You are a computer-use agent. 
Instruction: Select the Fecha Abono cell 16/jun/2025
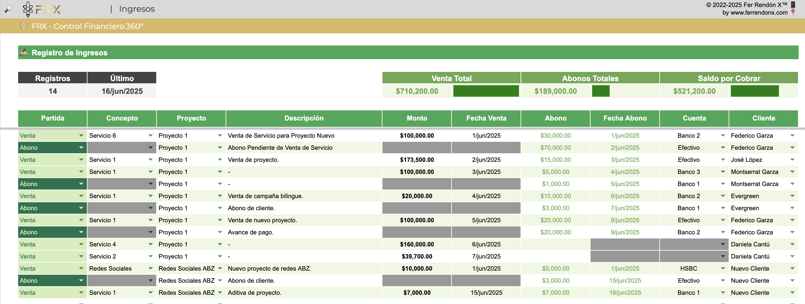tap(625, 293)
